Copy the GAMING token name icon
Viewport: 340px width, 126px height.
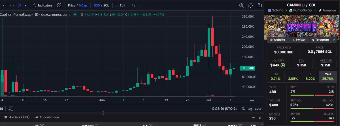pyautogui.click(x=303, y=5)
